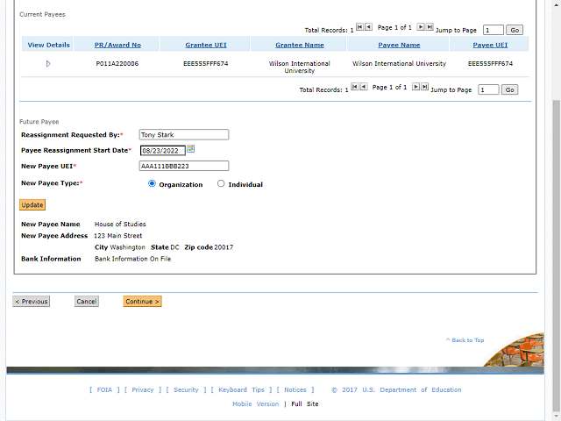Open the calendar picker beside start date
Image resolution: width=561 pixels, height=421 pixels.
pyautogui.click(x=191, y=149)
